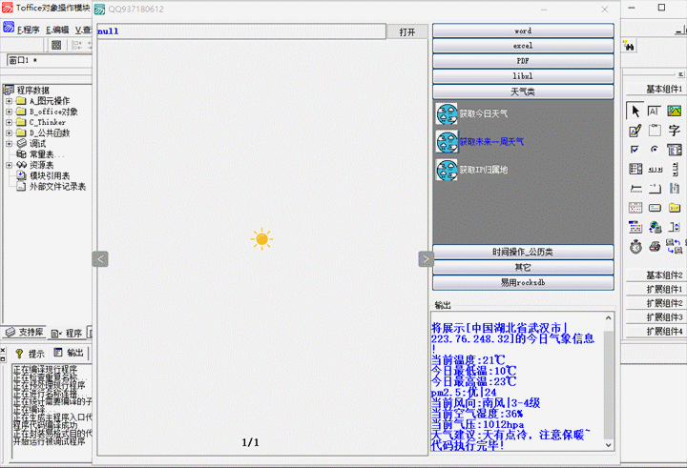Expand the B_office对象 tree folder
The width and height of the screenshot is (687, 468).
tap(9, 112)
